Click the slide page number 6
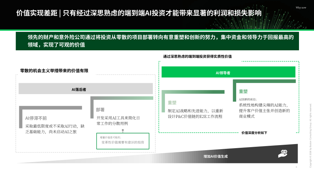314x176 pixels. (x=296, y=167)
